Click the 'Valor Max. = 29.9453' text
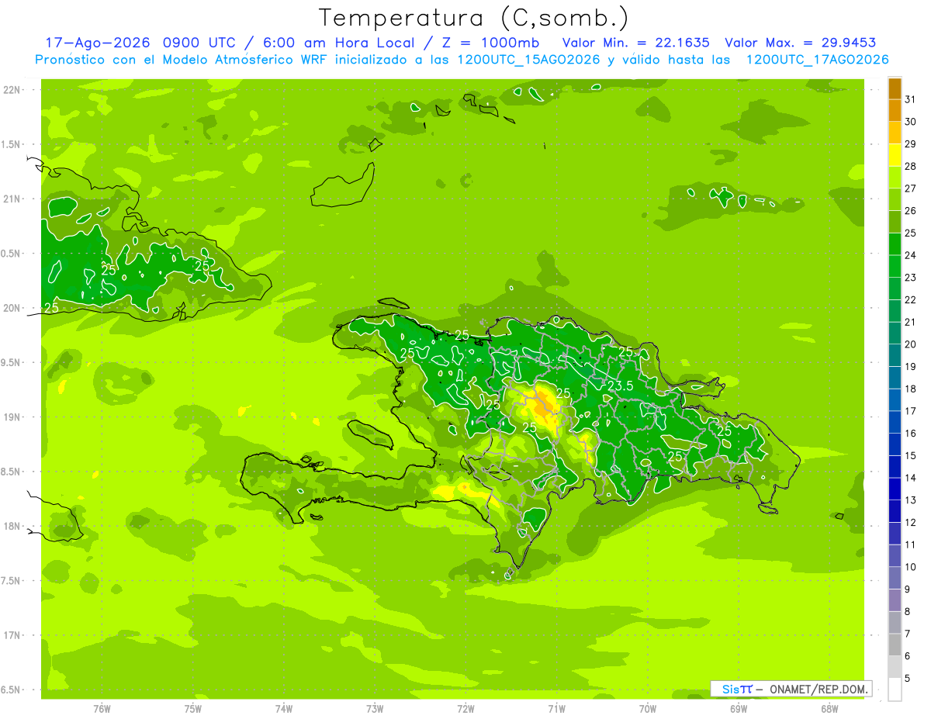Screen dimensions: 931x719 pos(800,43)
